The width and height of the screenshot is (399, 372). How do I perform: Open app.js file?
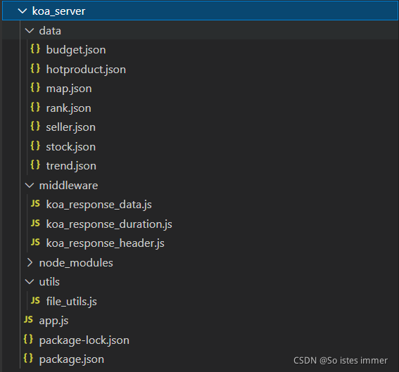(x=53, y=321)
